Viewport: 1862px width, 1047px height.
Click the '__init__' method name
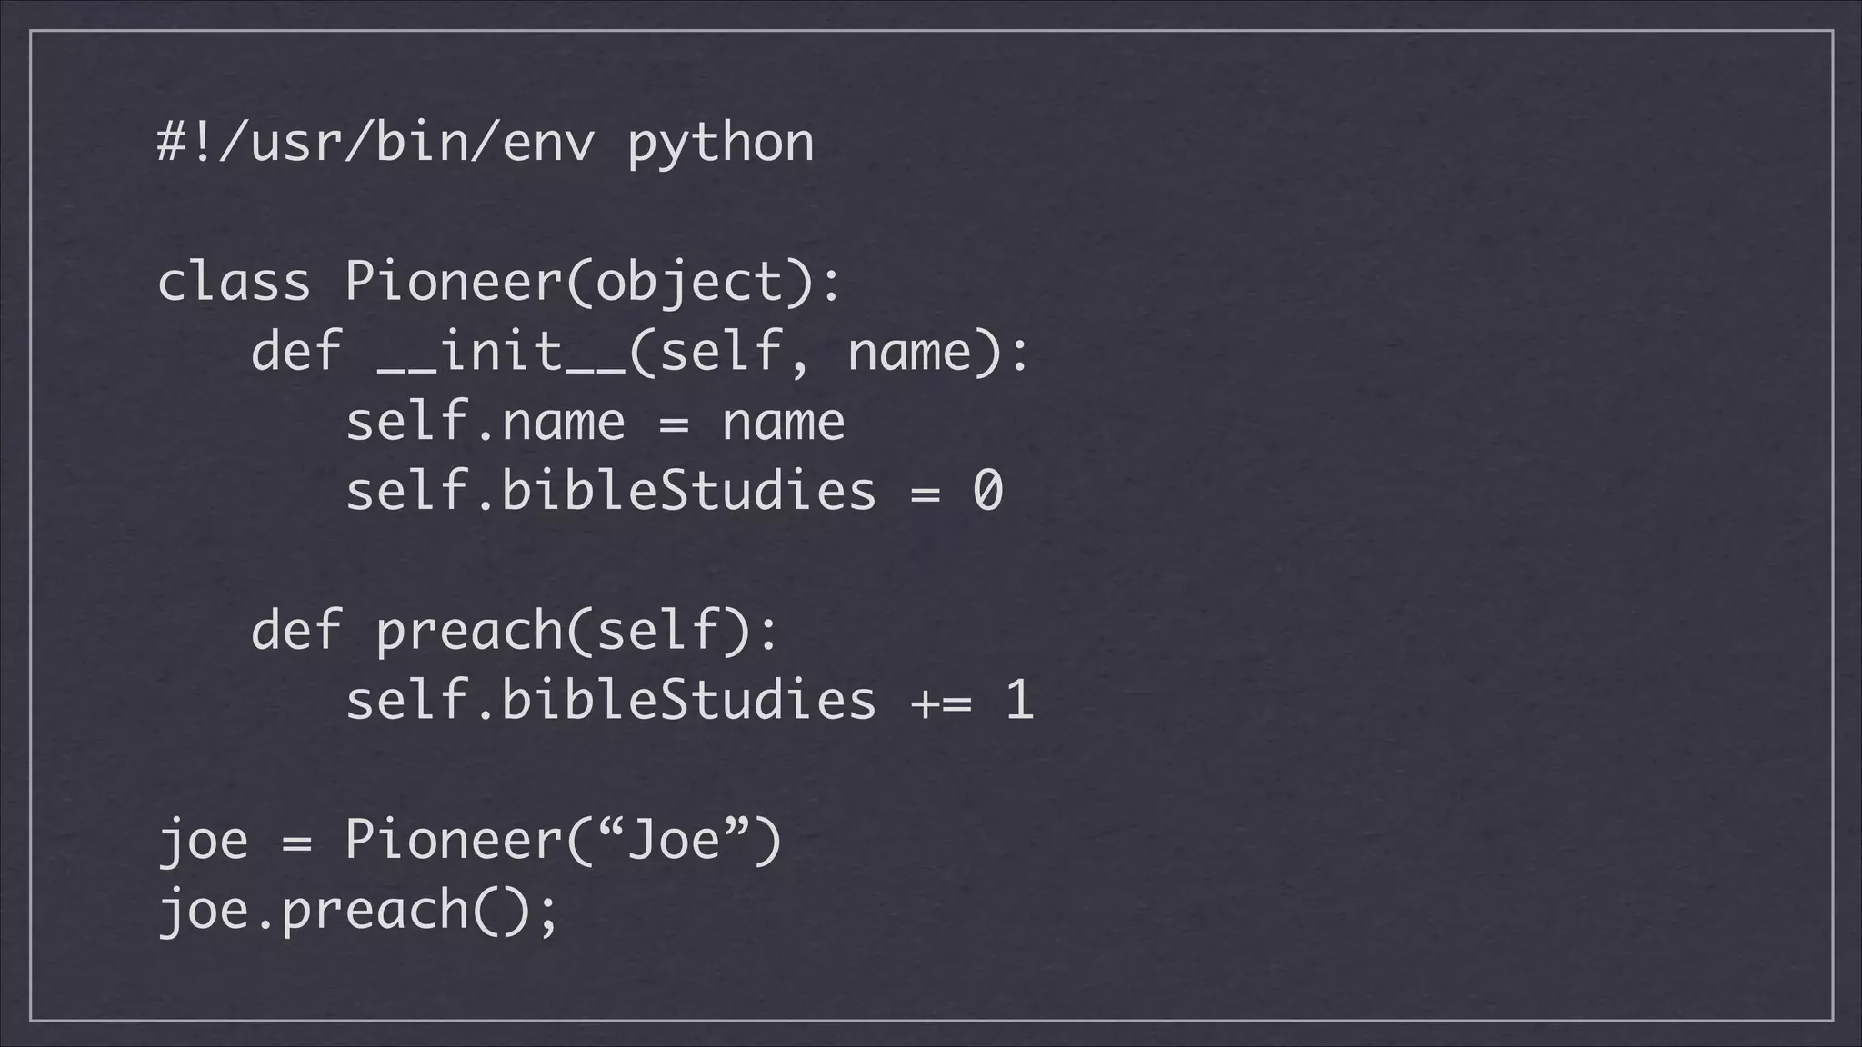pyautogui.click(x=502, y=352)
